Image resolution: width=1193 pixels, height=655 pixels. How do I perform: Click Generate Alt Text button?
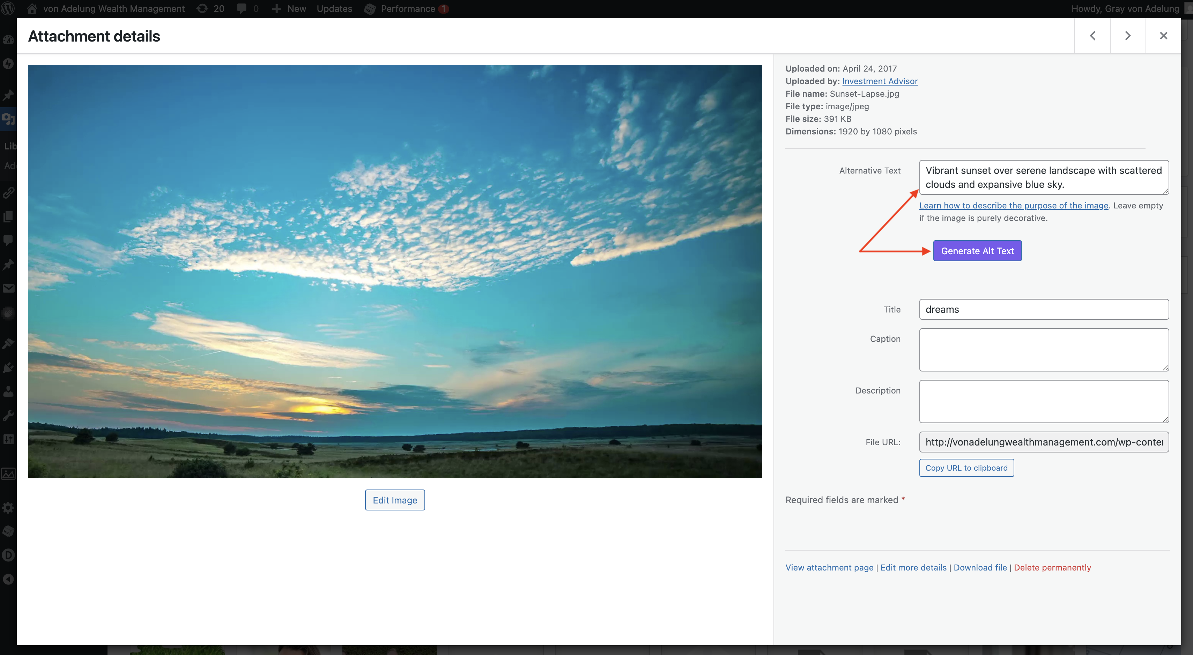(977, 251)
